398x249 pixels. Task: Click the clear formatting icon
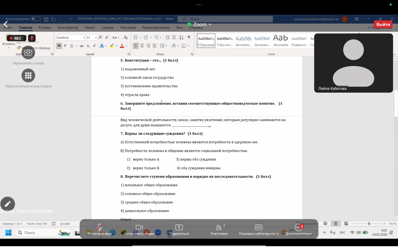tap(126, 38)
